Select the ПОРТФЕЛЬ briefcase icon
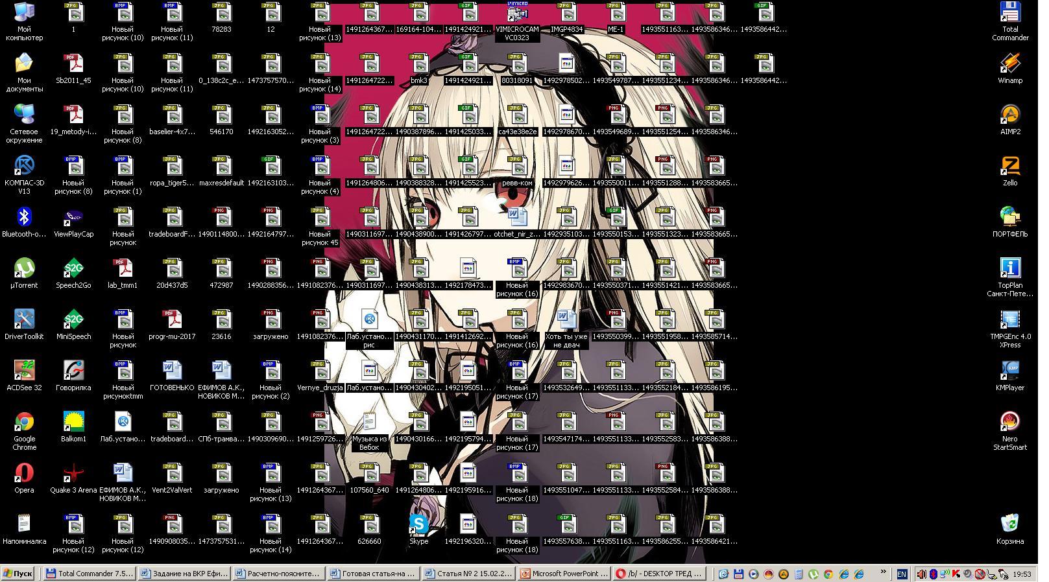Viewport: 1049px width, 582px height. pyautogui.click(x=1010, y=222)
